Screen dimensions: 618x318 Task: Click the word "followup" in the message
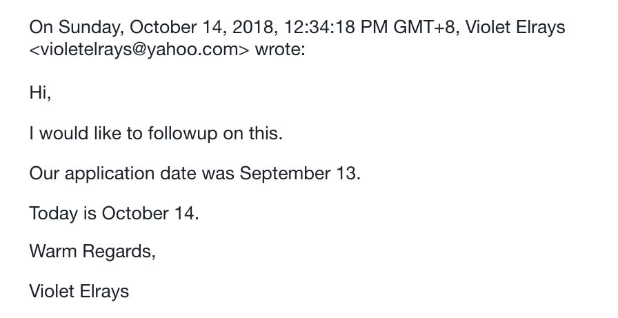182,133
